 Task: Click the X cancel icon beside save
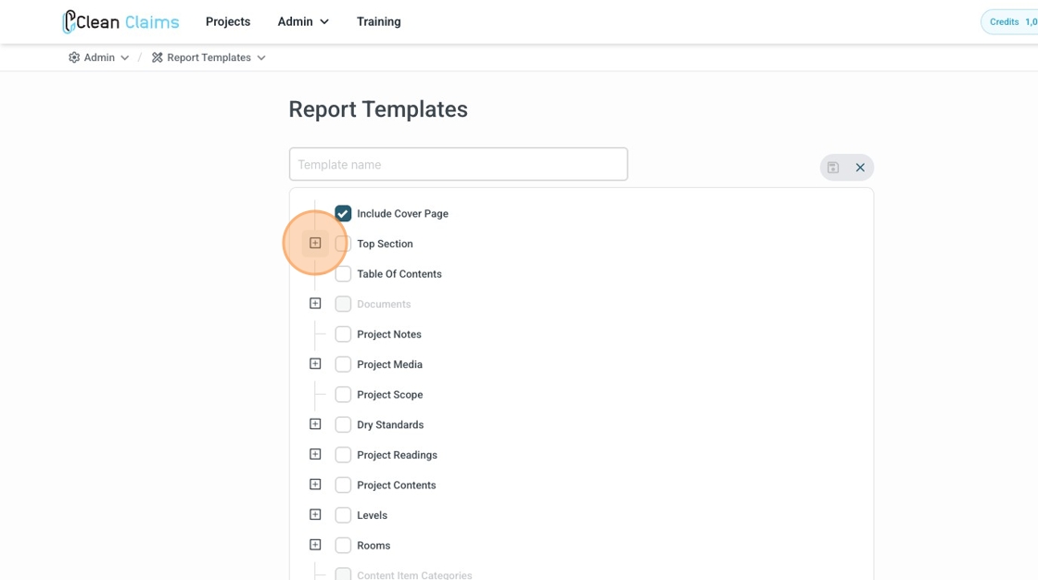point(860,168)
